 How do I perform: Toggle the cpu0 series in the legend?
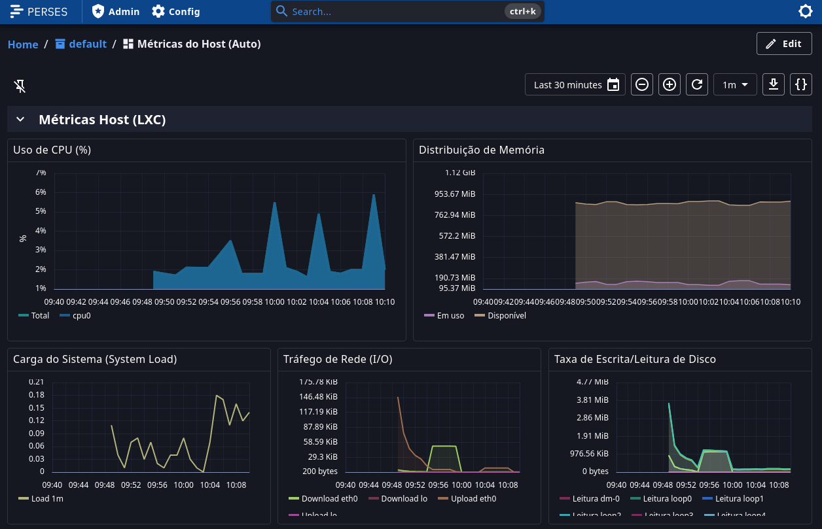pos(75,315)
